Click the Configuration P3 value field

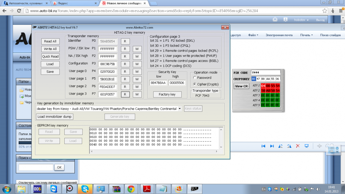tap(108, 64)
